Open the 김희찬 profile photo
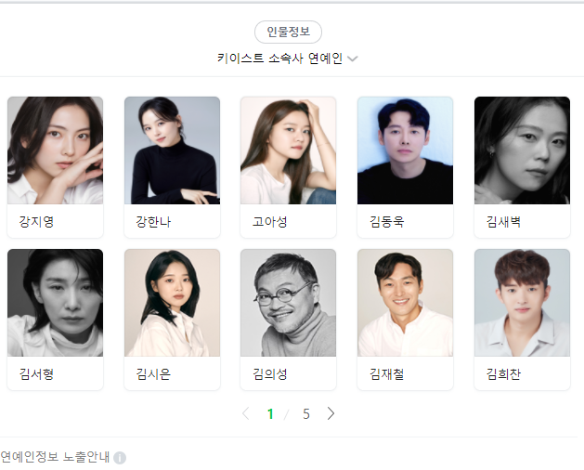 [x=522, y=303]
